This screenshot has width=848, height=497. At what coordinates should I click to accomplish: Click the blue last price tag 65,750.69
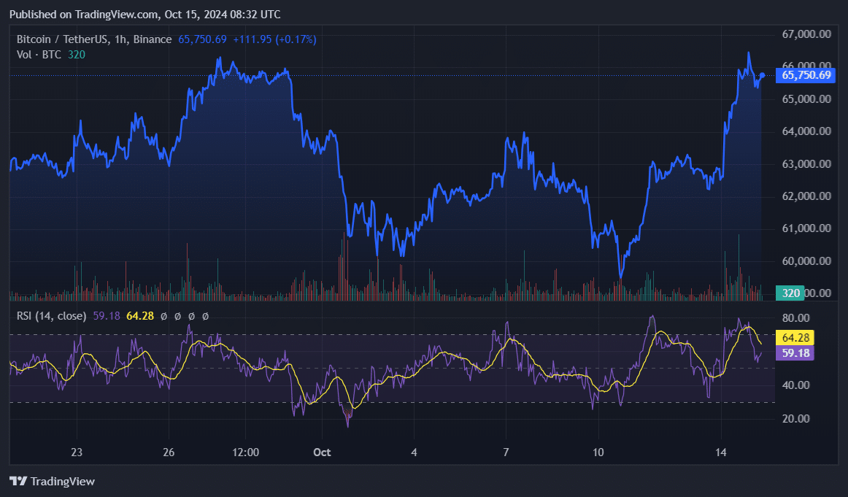[805, 75]
